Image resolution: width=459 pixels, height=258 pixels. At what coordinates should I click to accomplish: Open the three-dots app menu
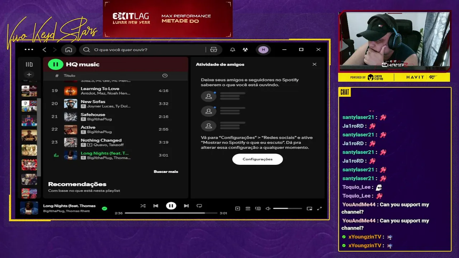pos(29,49)
